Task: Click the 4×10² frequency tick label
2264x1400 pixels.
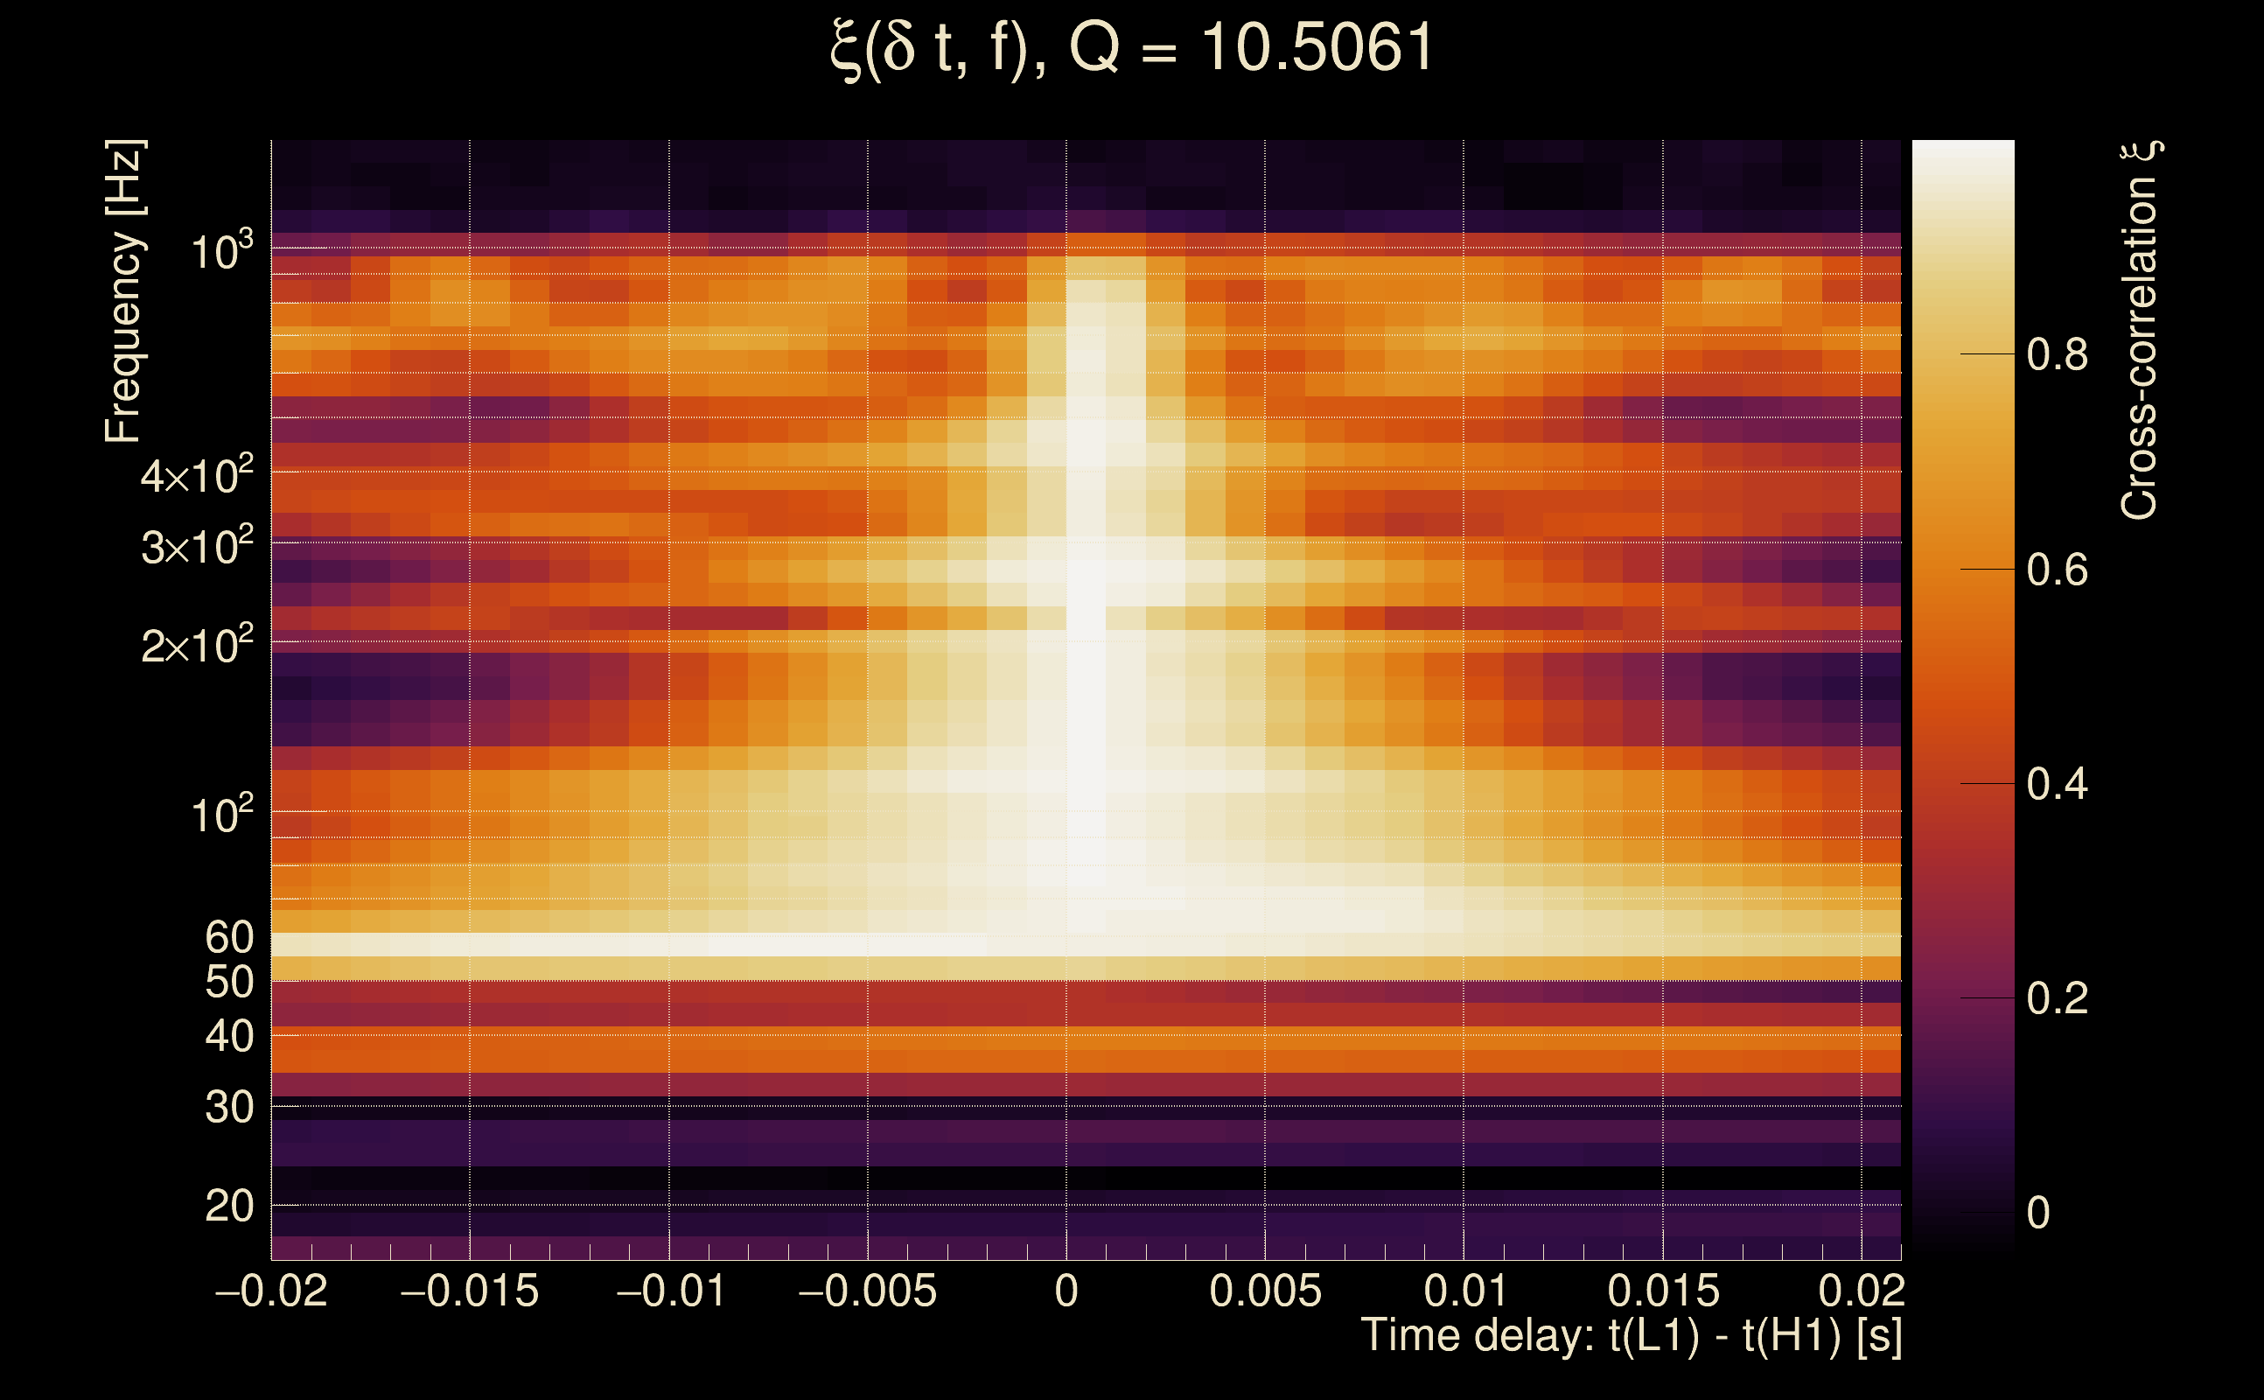Action: [x=196, y=475]
